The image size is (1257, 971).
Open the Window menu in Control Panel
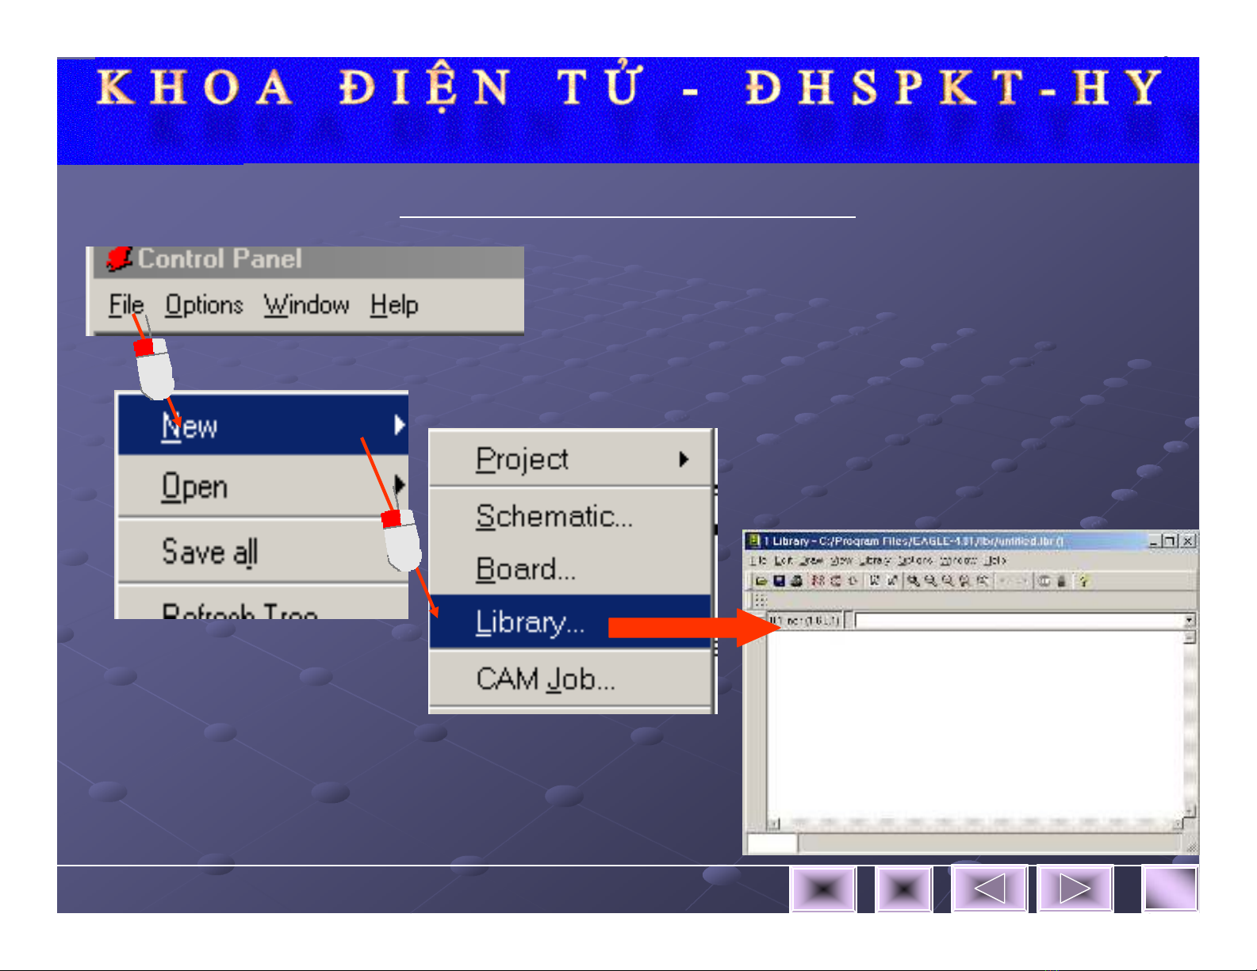pos(306,305)
